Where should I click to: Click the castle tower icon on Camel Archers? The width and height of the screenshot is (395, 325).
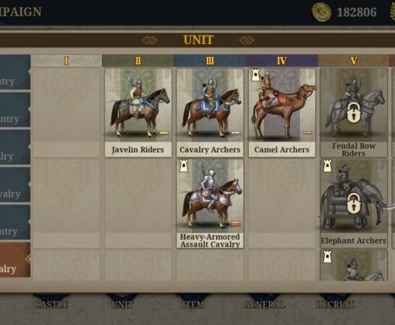pyautogui.click(x=255, y=75)
